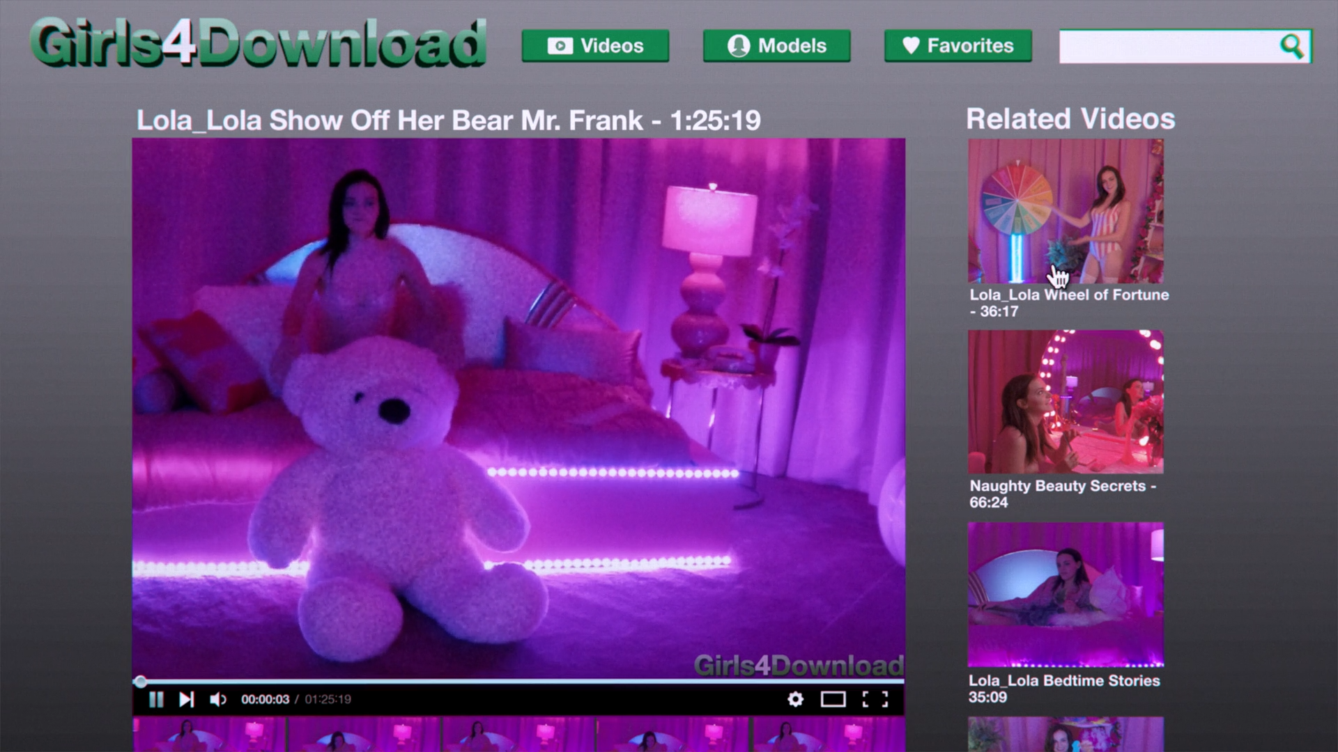Click the 00:00:03 elapsed time display

pos(265,699)
